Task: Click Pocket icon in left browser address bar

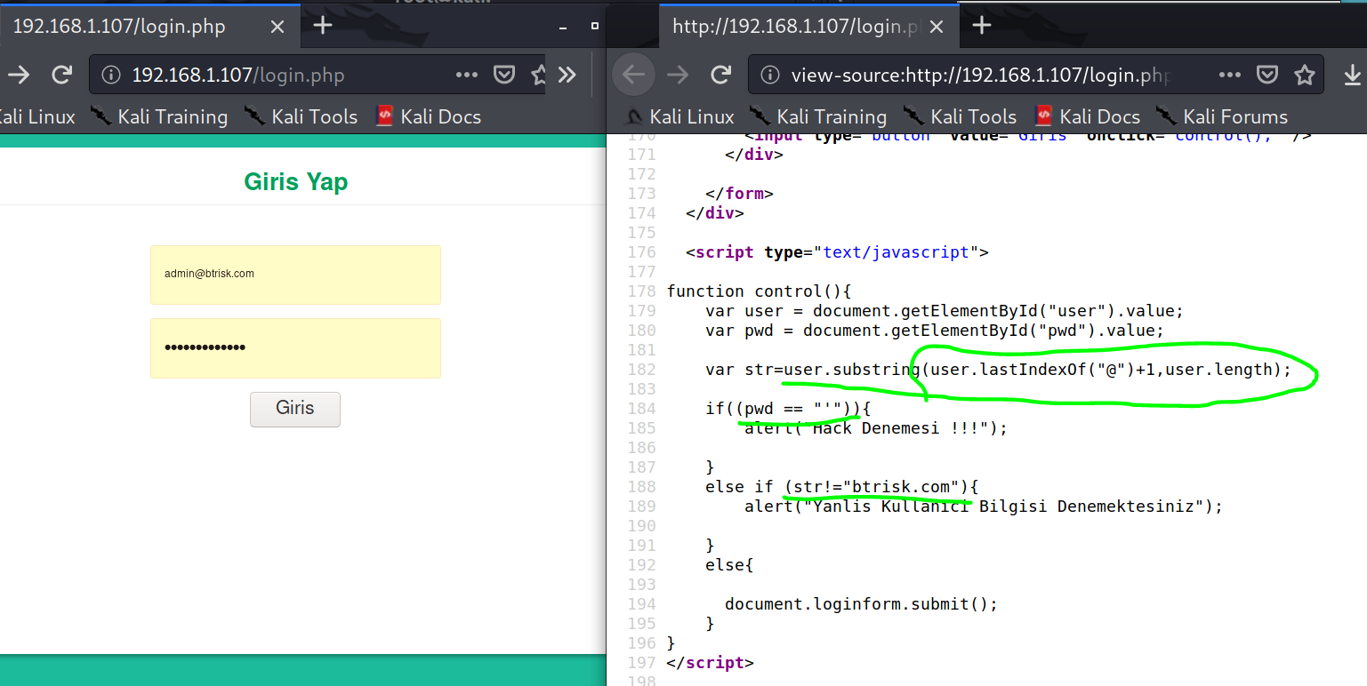Action: (x=504, y=76)
